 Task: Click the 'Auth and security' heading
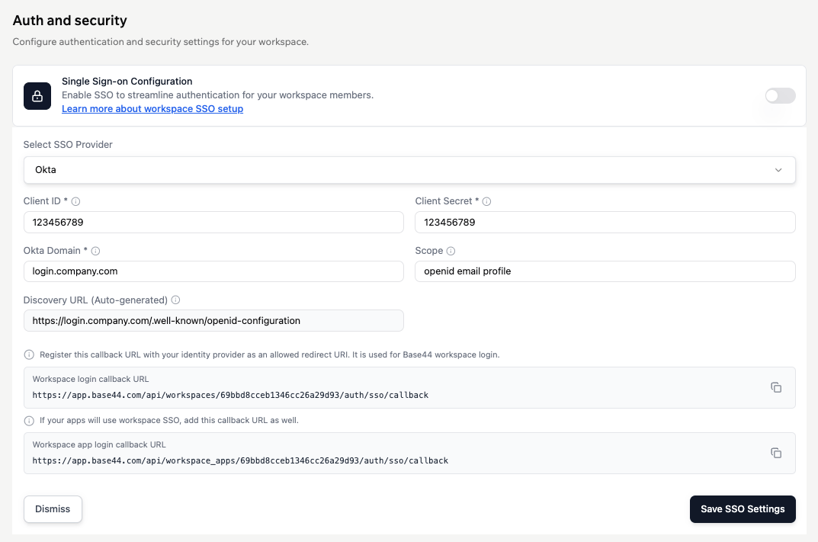[x=70, y=21]
